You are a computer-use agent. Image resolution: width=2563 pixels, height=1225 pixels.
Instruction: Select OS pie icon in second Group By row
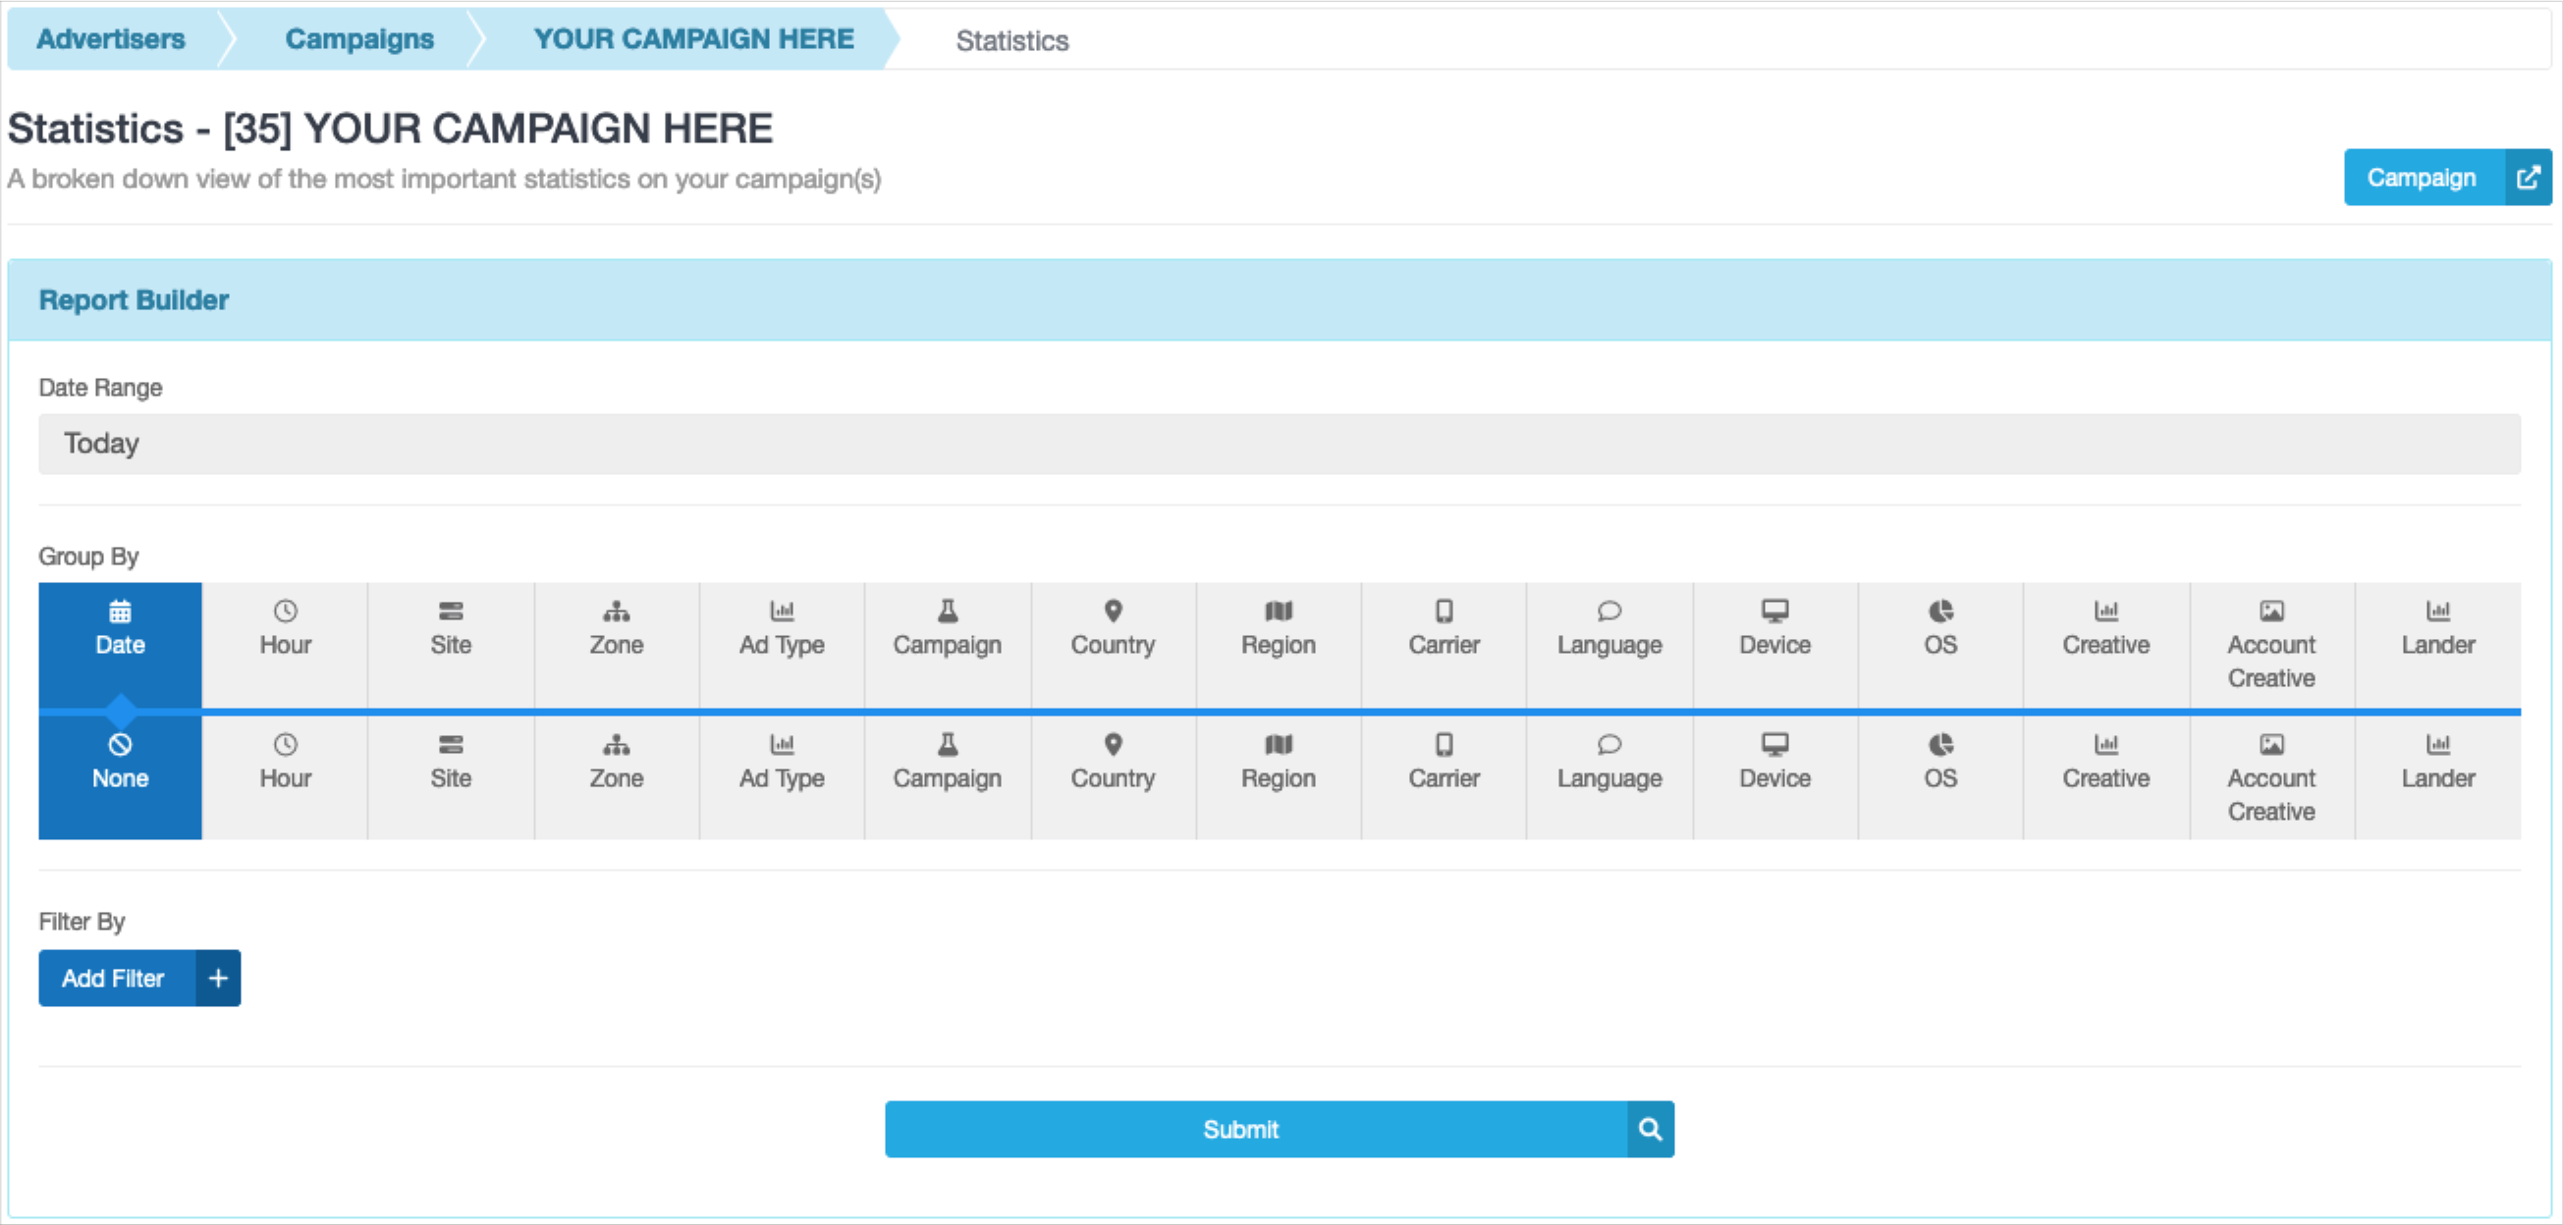point(1940,745)
